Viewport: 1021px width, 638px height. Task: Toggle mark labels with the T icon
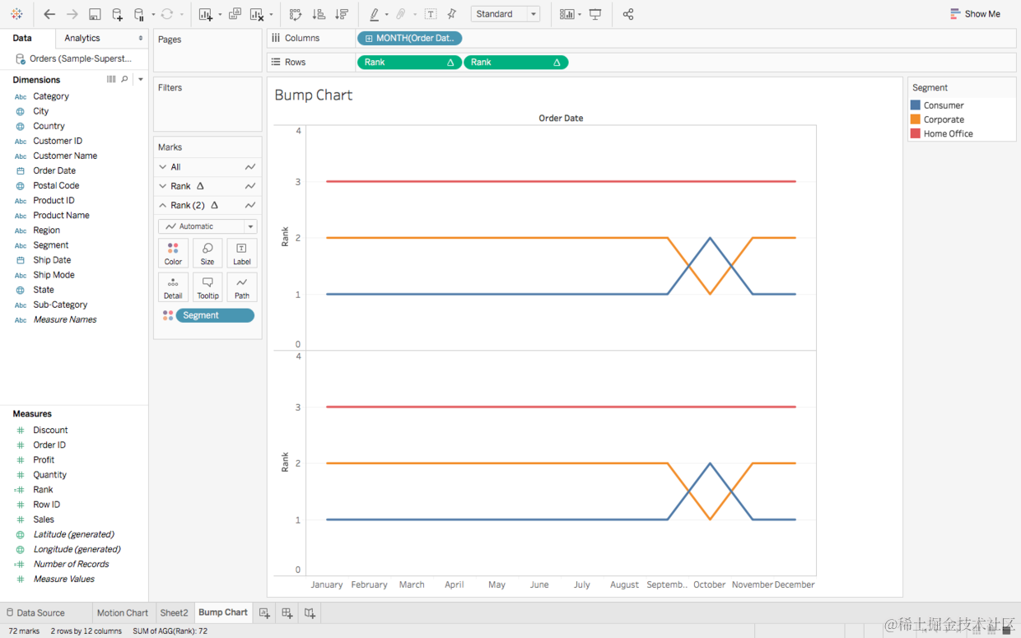431,14
